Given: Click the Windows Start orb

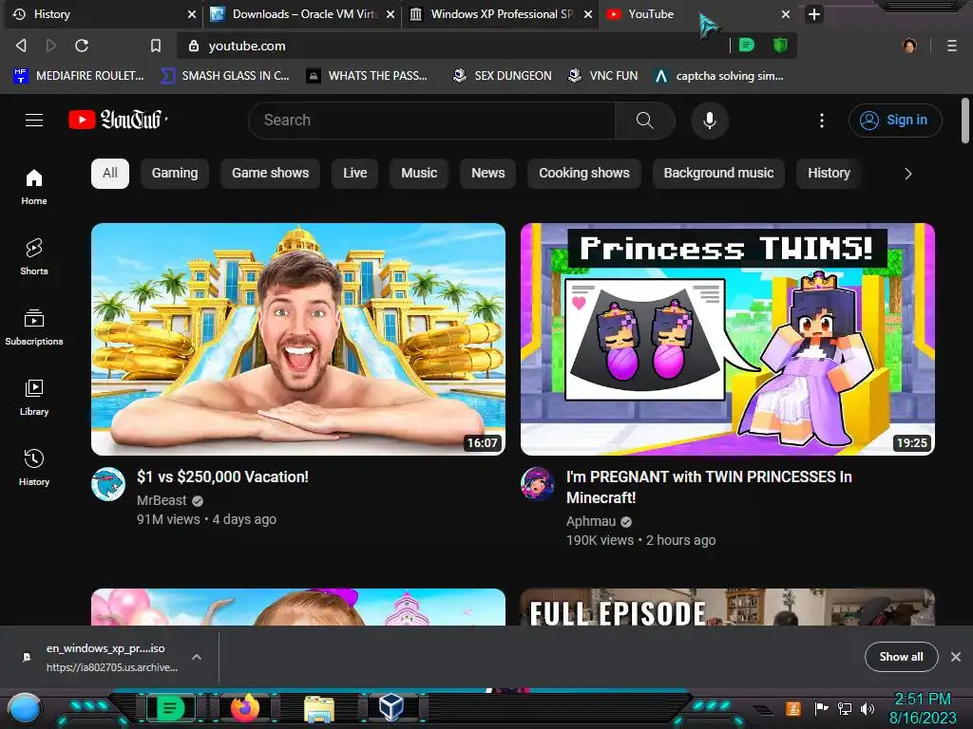Looking at the screenshot, I should 25,708.
